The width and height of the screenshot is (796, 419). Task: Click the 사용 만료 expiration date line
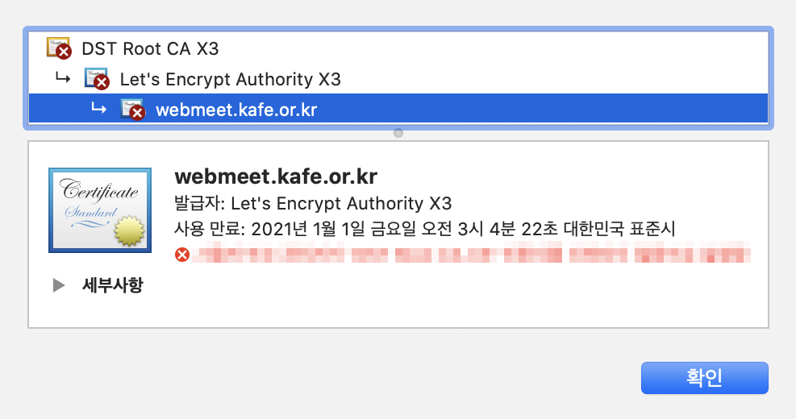[424, 229]
